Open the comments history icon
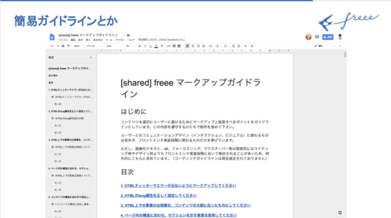Screen dimensions: 391x218 [317, 37]
